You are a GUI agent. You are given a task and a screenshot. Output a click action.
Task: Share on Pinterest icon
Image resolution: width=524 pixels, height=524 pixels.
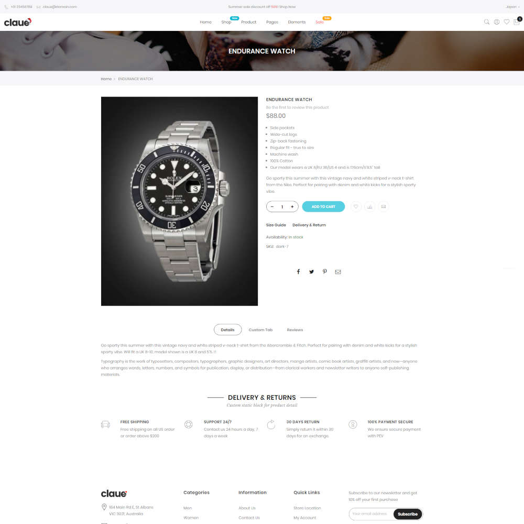[324, 271]
